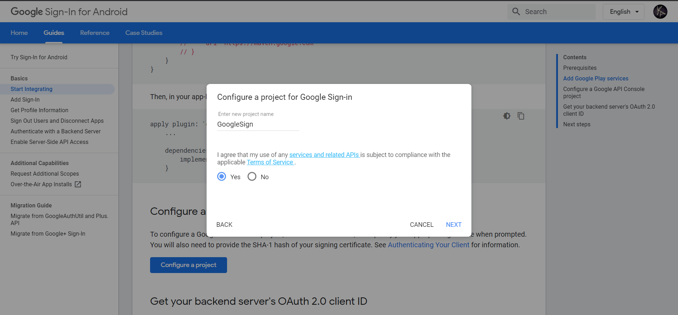678x315 pixels.
Task: Switch to the Guides tab
Action: click(x=54, y=33)
